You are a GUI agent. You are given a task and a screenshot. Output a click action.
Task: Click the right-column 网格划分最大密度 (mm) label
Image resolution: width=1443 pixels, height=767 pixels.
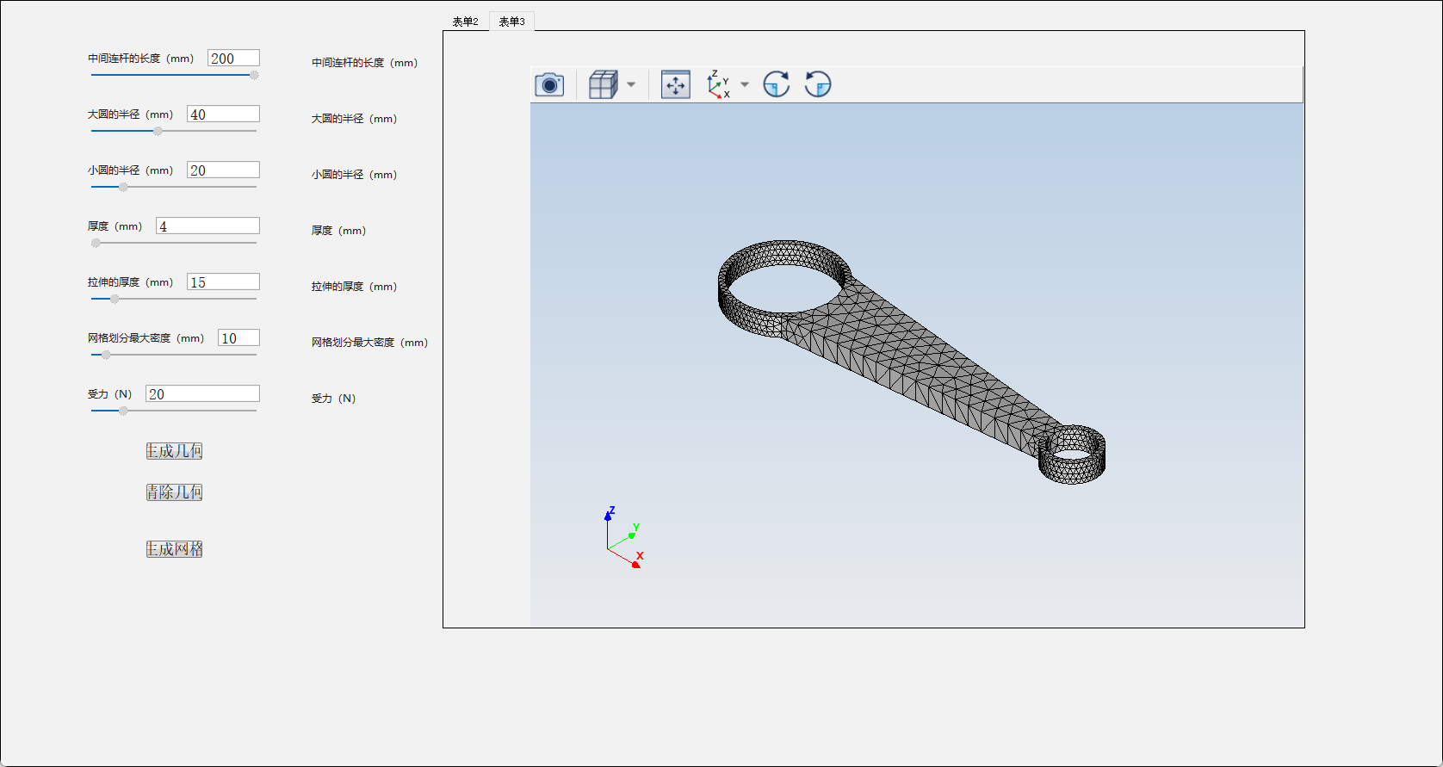point(369,343)
